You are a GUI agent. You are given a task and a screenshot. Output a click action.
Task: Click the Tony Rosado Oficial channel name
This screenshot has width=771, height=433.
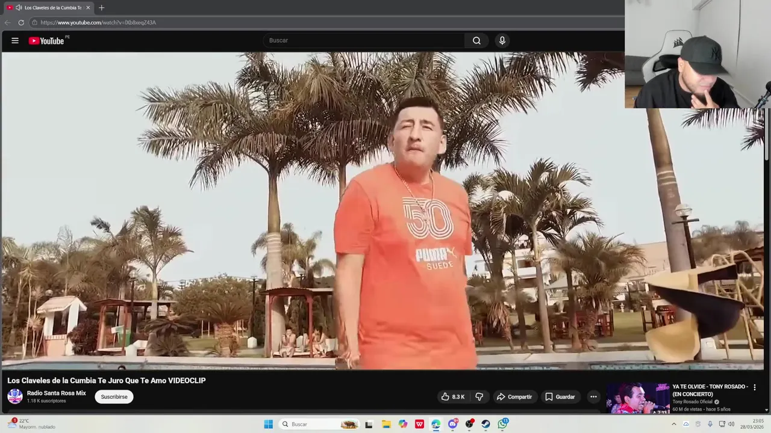tap(693, 402)
